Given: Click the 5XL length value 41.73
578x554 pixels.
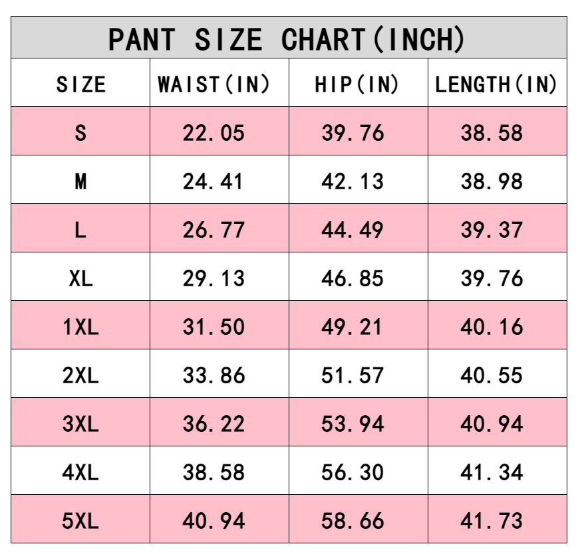Looking at the screenshot, I should click(492, 521).
